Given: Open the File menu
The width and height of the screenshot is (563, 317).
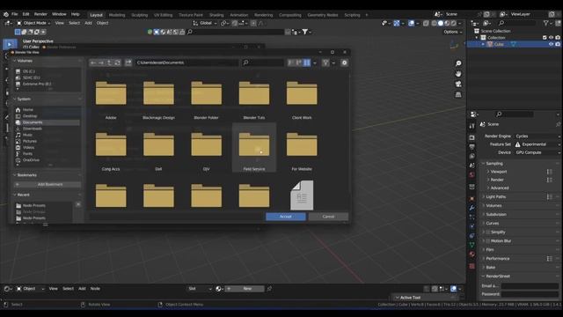Looking at the screenshot, I should [x=14, y=14].
